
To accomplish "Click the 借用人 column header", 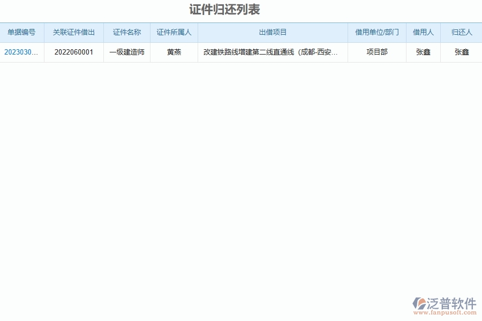I will pyautogui.click(x=423, y=33).
